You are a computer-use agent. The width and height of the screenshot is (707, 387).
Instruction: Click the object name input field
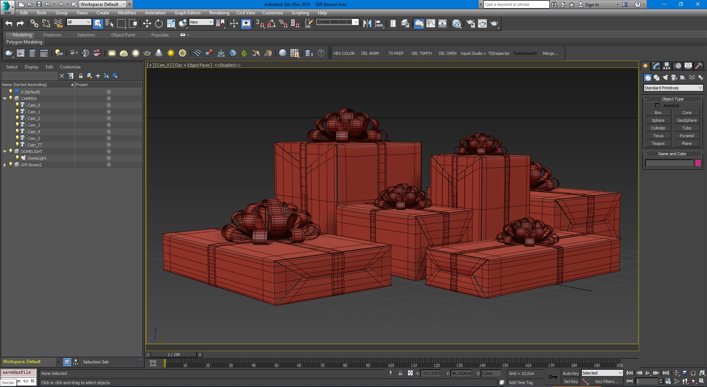tap(669, 163)
